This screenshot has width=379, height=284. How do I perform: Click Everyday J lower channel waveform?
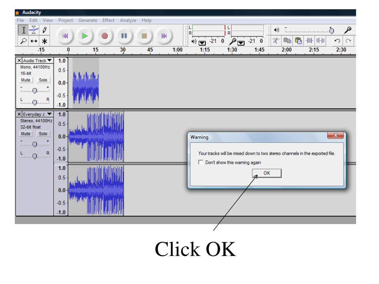tap(96, 190)
